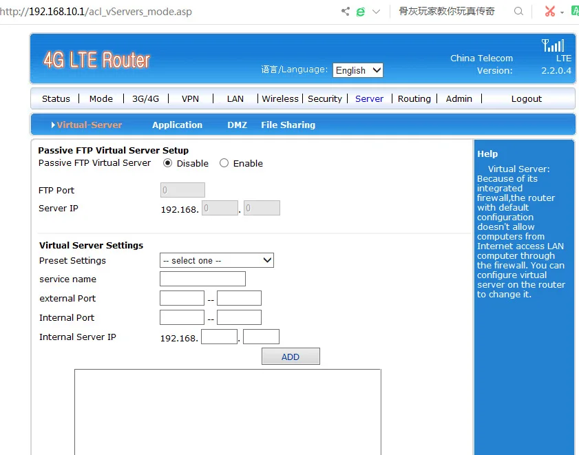Select the Disable radio button for Passive FTP
The height and width of the screenshot is (455, 579).
click(x=167, y=162)
